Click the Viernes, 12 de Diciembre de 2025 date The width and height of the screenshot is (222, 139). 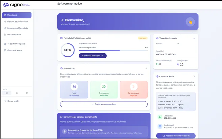pos(75,24)
